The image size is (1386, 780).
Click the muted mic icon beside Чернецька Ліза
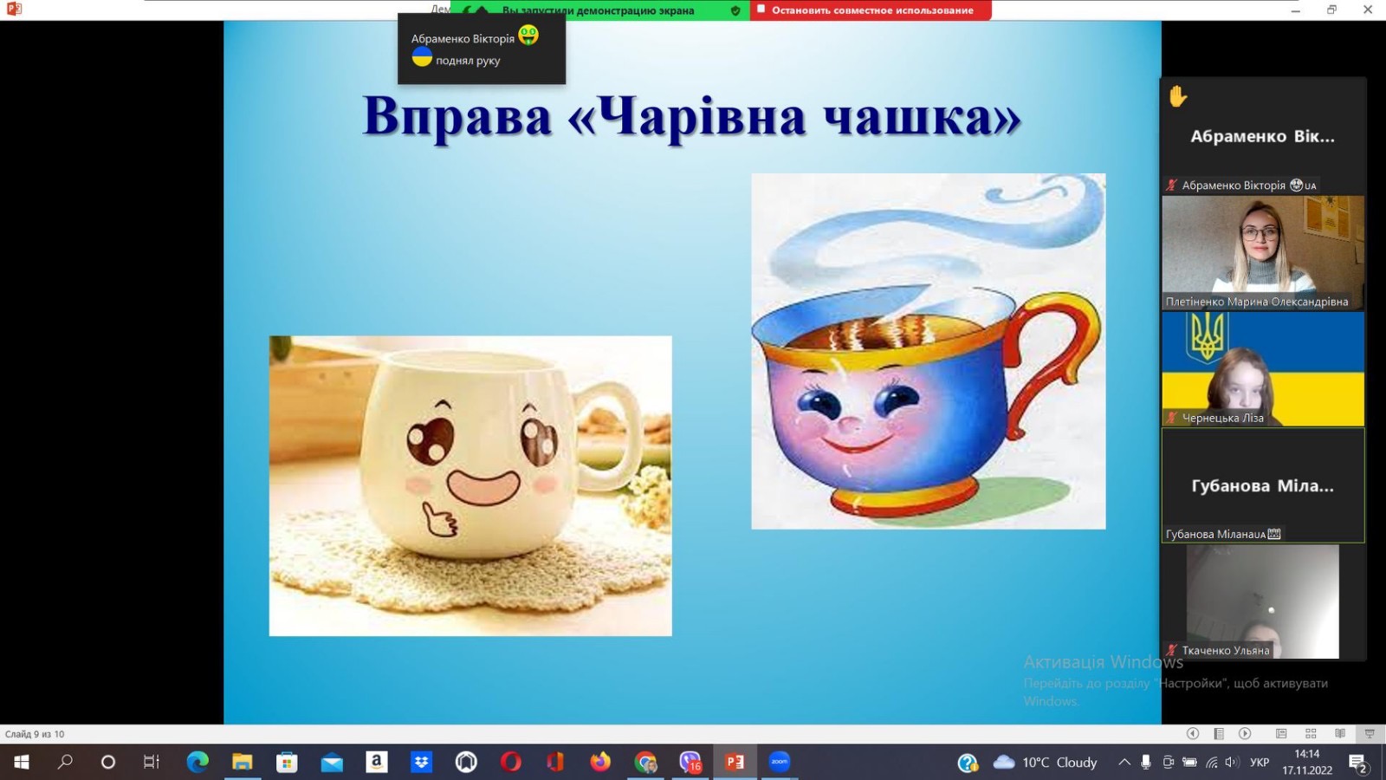coord(1172,418)
